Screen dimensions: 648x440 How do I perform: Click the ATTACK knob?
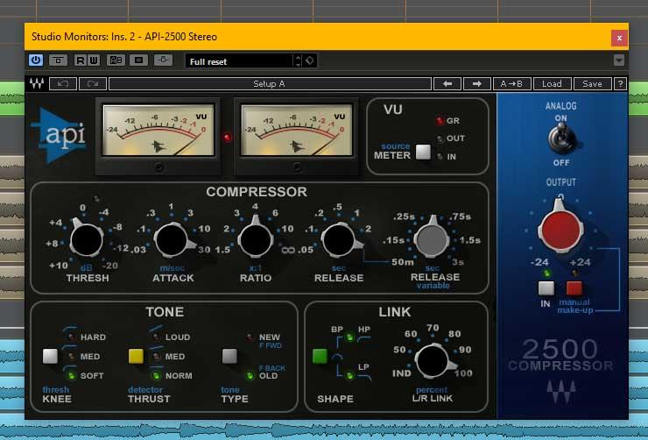point(172,240)
